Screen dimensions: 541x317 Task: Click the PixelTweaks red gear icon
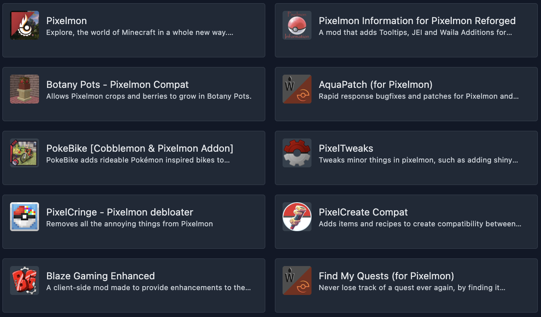coord(297,153)
